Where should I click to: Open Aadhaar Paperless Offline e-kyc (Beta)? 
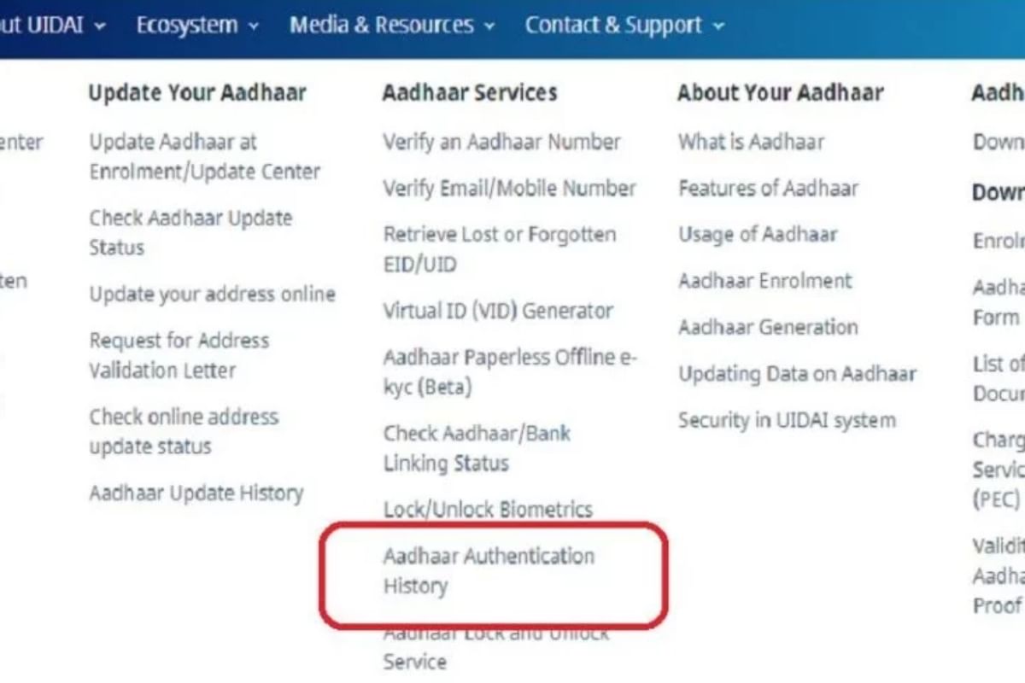click(x=510, y=372)
